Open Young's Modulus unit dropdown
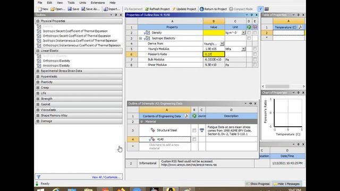340x191 pixels. pyautogui.click(x=243, y=49)
